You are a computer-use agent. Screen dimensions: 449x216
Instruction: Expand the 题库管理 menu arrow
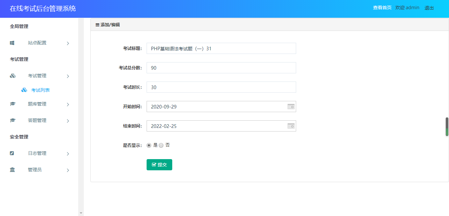(x=68, y=104)
